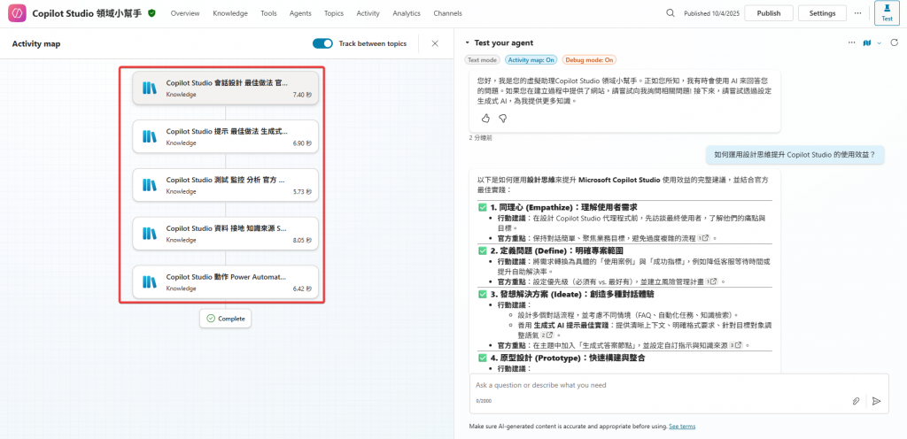The height and width of the screenshot is (439, 907).
Task: Click the heading 3. 發想解決方案 (Ideate)
Action: pos(573,294)
